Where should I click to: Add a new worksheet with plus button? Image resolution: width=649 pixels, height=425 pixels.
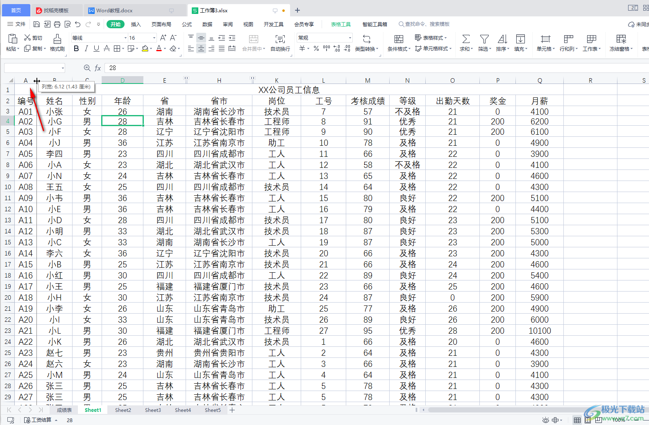[232, 410]
